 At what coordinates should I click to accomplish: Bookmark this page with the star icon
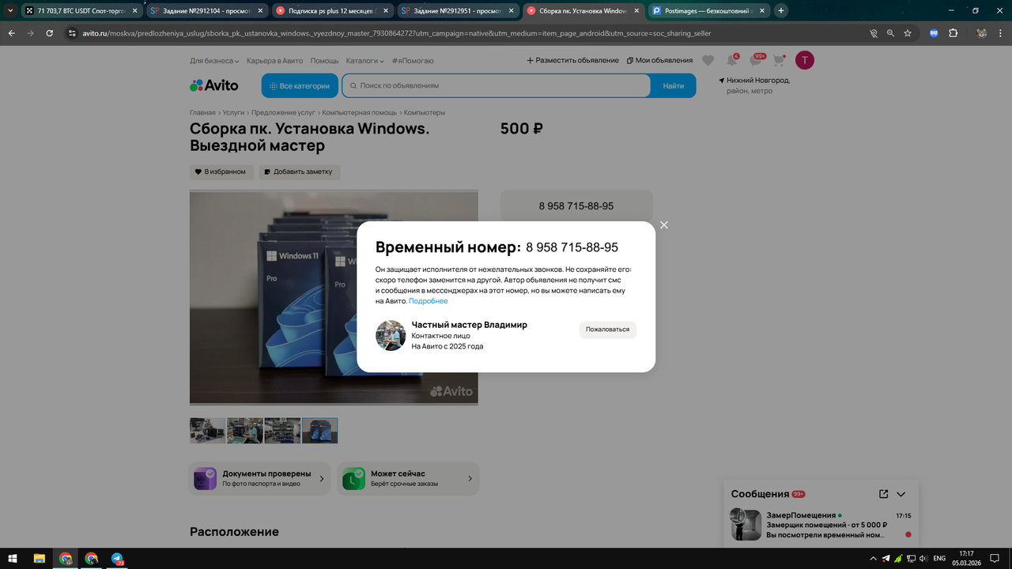(x=908, y=33)
